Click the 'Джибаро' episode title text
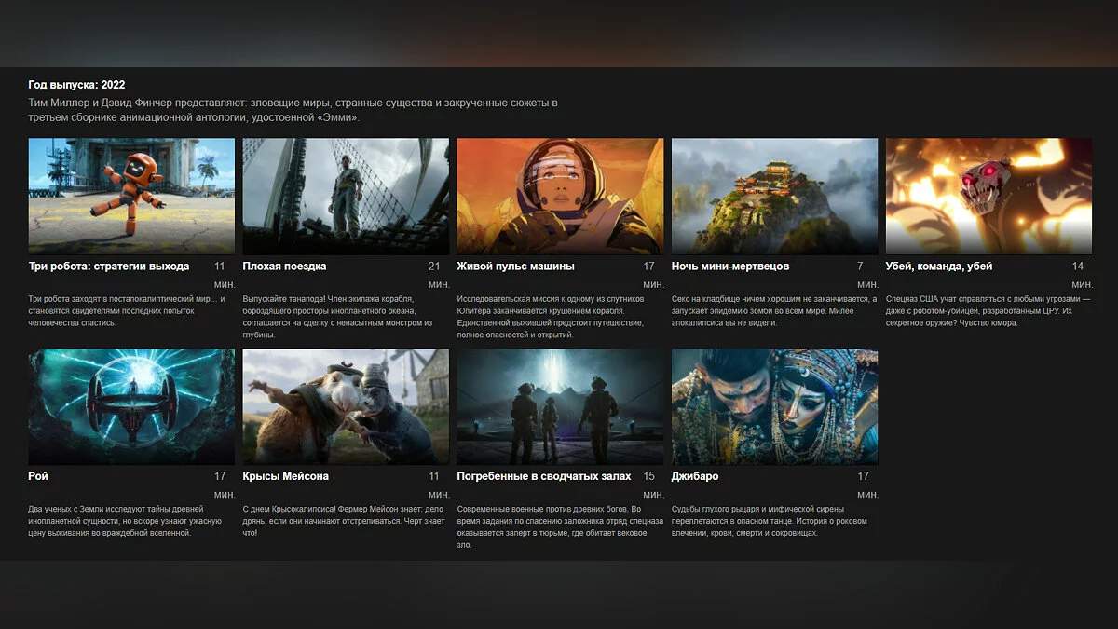This screenshot has height=629, width=1118. (695, 476)
